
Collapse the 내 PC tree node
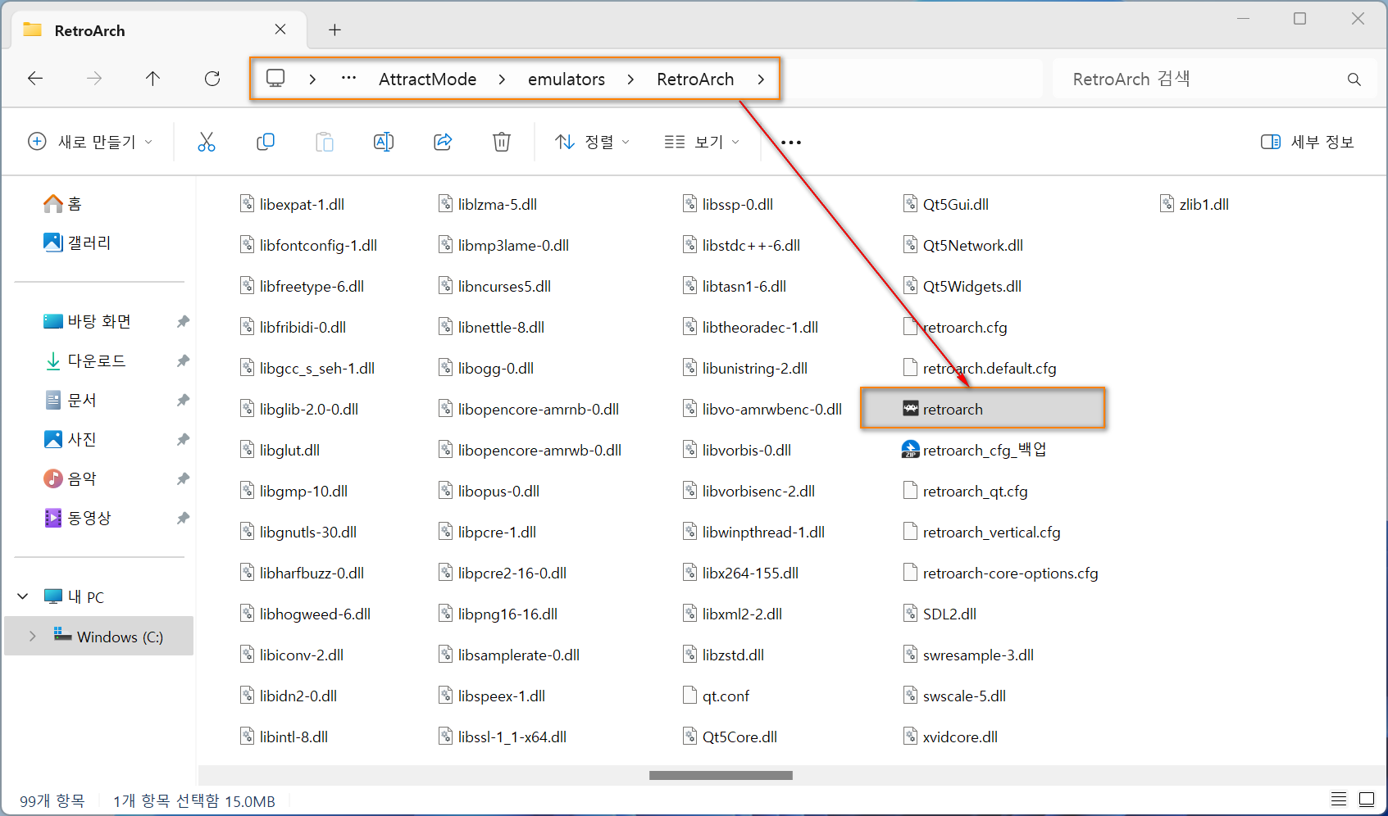click(23, 596)
